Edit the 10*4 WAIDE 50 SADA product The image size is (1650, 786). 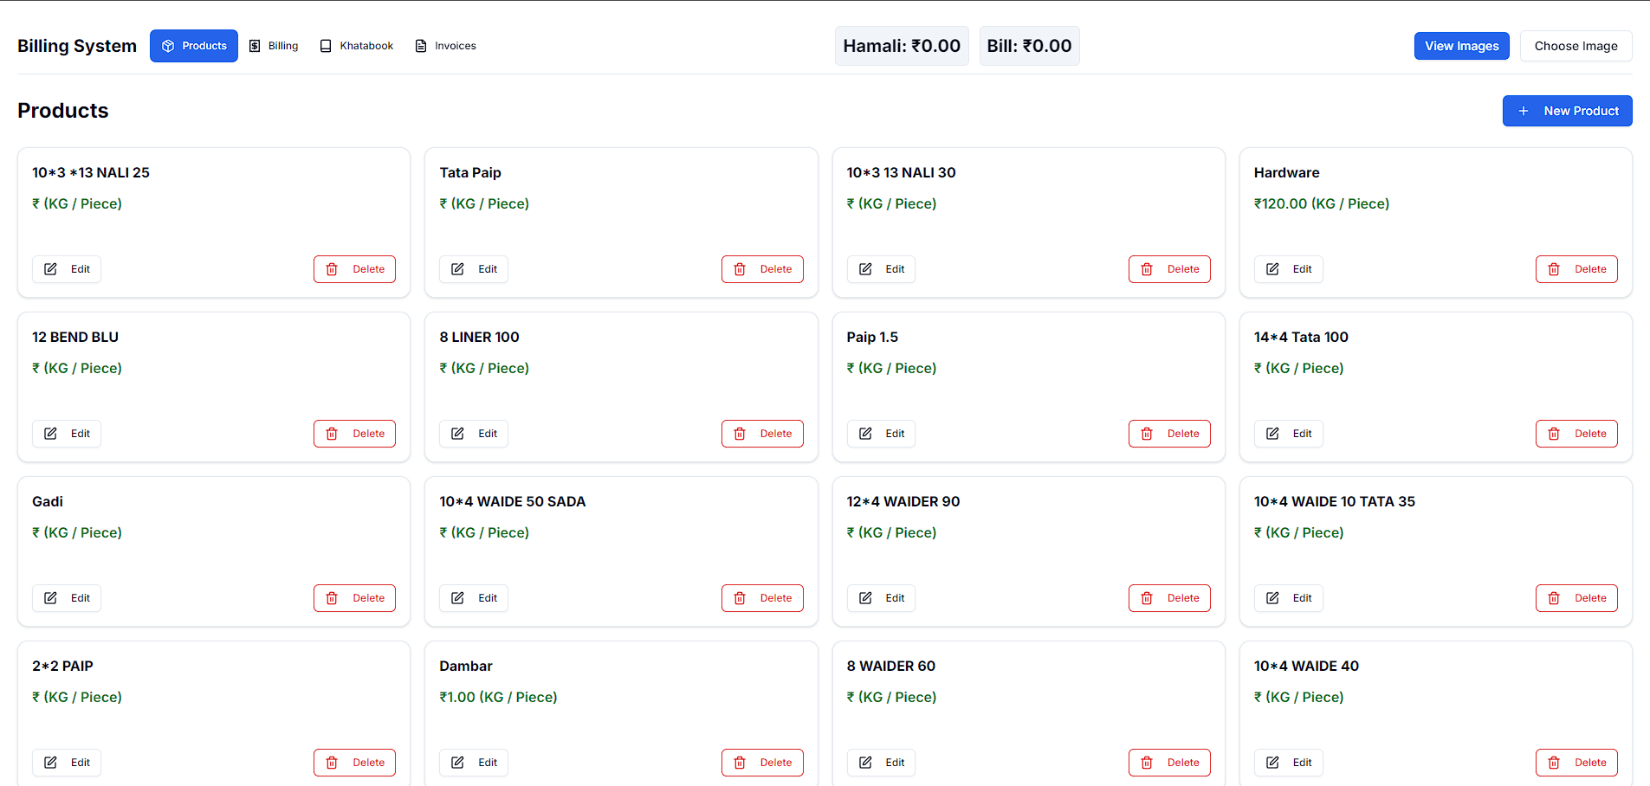474,598
